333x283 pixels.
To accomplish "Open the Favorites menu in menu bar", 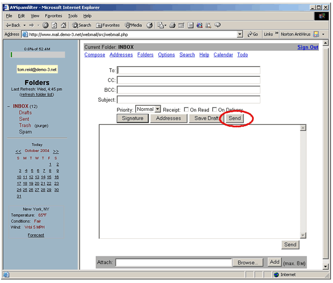I will point(54,16).
